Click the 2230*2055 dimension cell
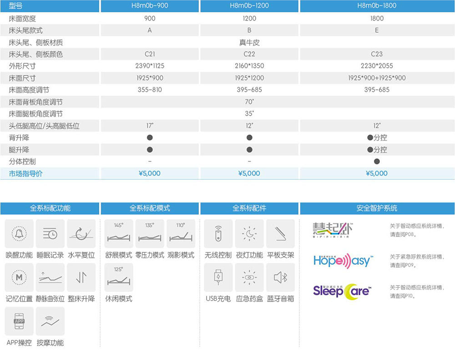455x353 pixels. (x=377, y=66)
